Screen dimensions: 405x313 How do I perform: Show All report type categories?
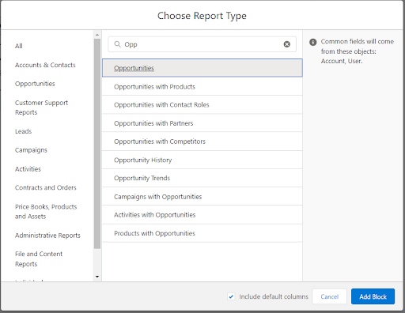19,46
